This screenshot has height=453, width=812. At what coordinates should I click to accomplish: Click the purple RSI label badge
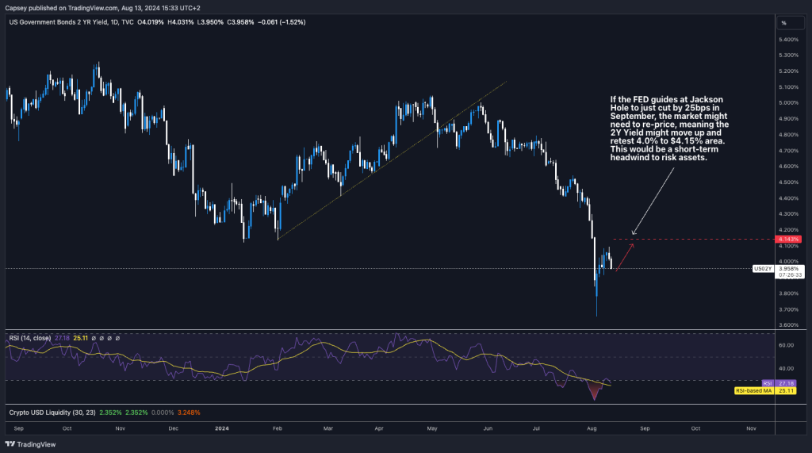pyautogui.click(x=768, y=382)
